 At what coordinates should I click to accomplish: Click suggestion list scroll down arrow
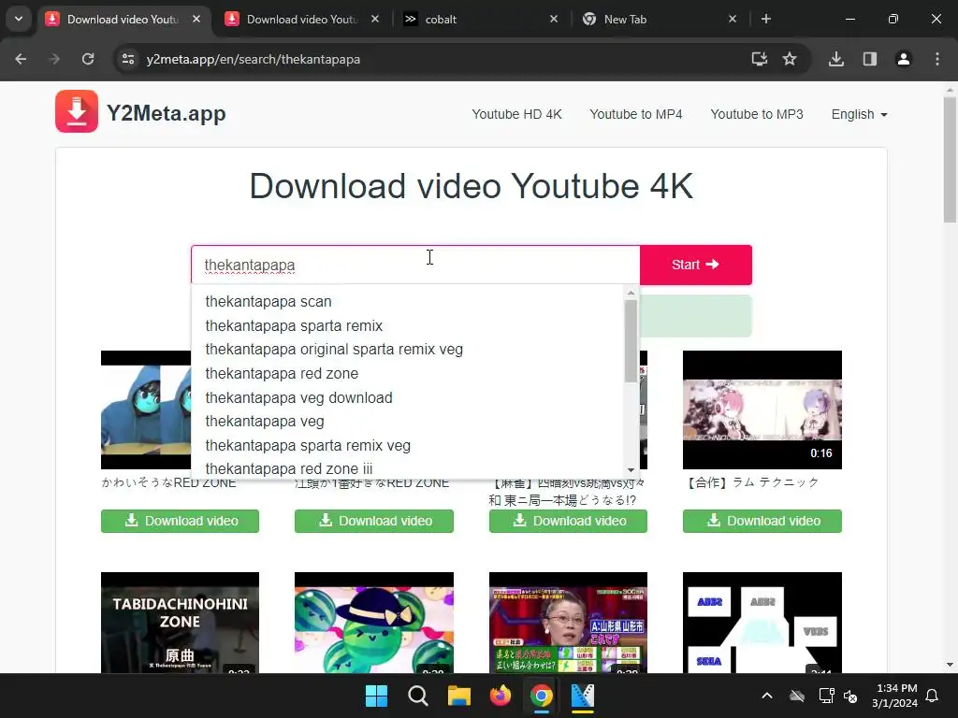pos(631,470)
